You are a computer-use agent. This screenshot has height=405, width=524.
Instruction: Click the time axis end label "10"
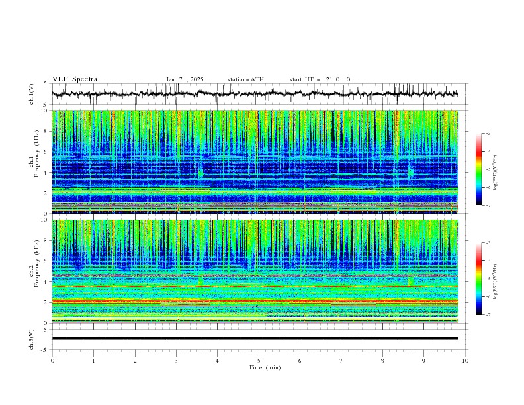tap(465, 361)
